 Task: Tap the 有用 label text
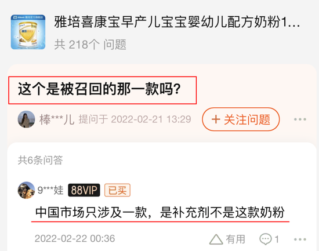(x=235, y=239)
